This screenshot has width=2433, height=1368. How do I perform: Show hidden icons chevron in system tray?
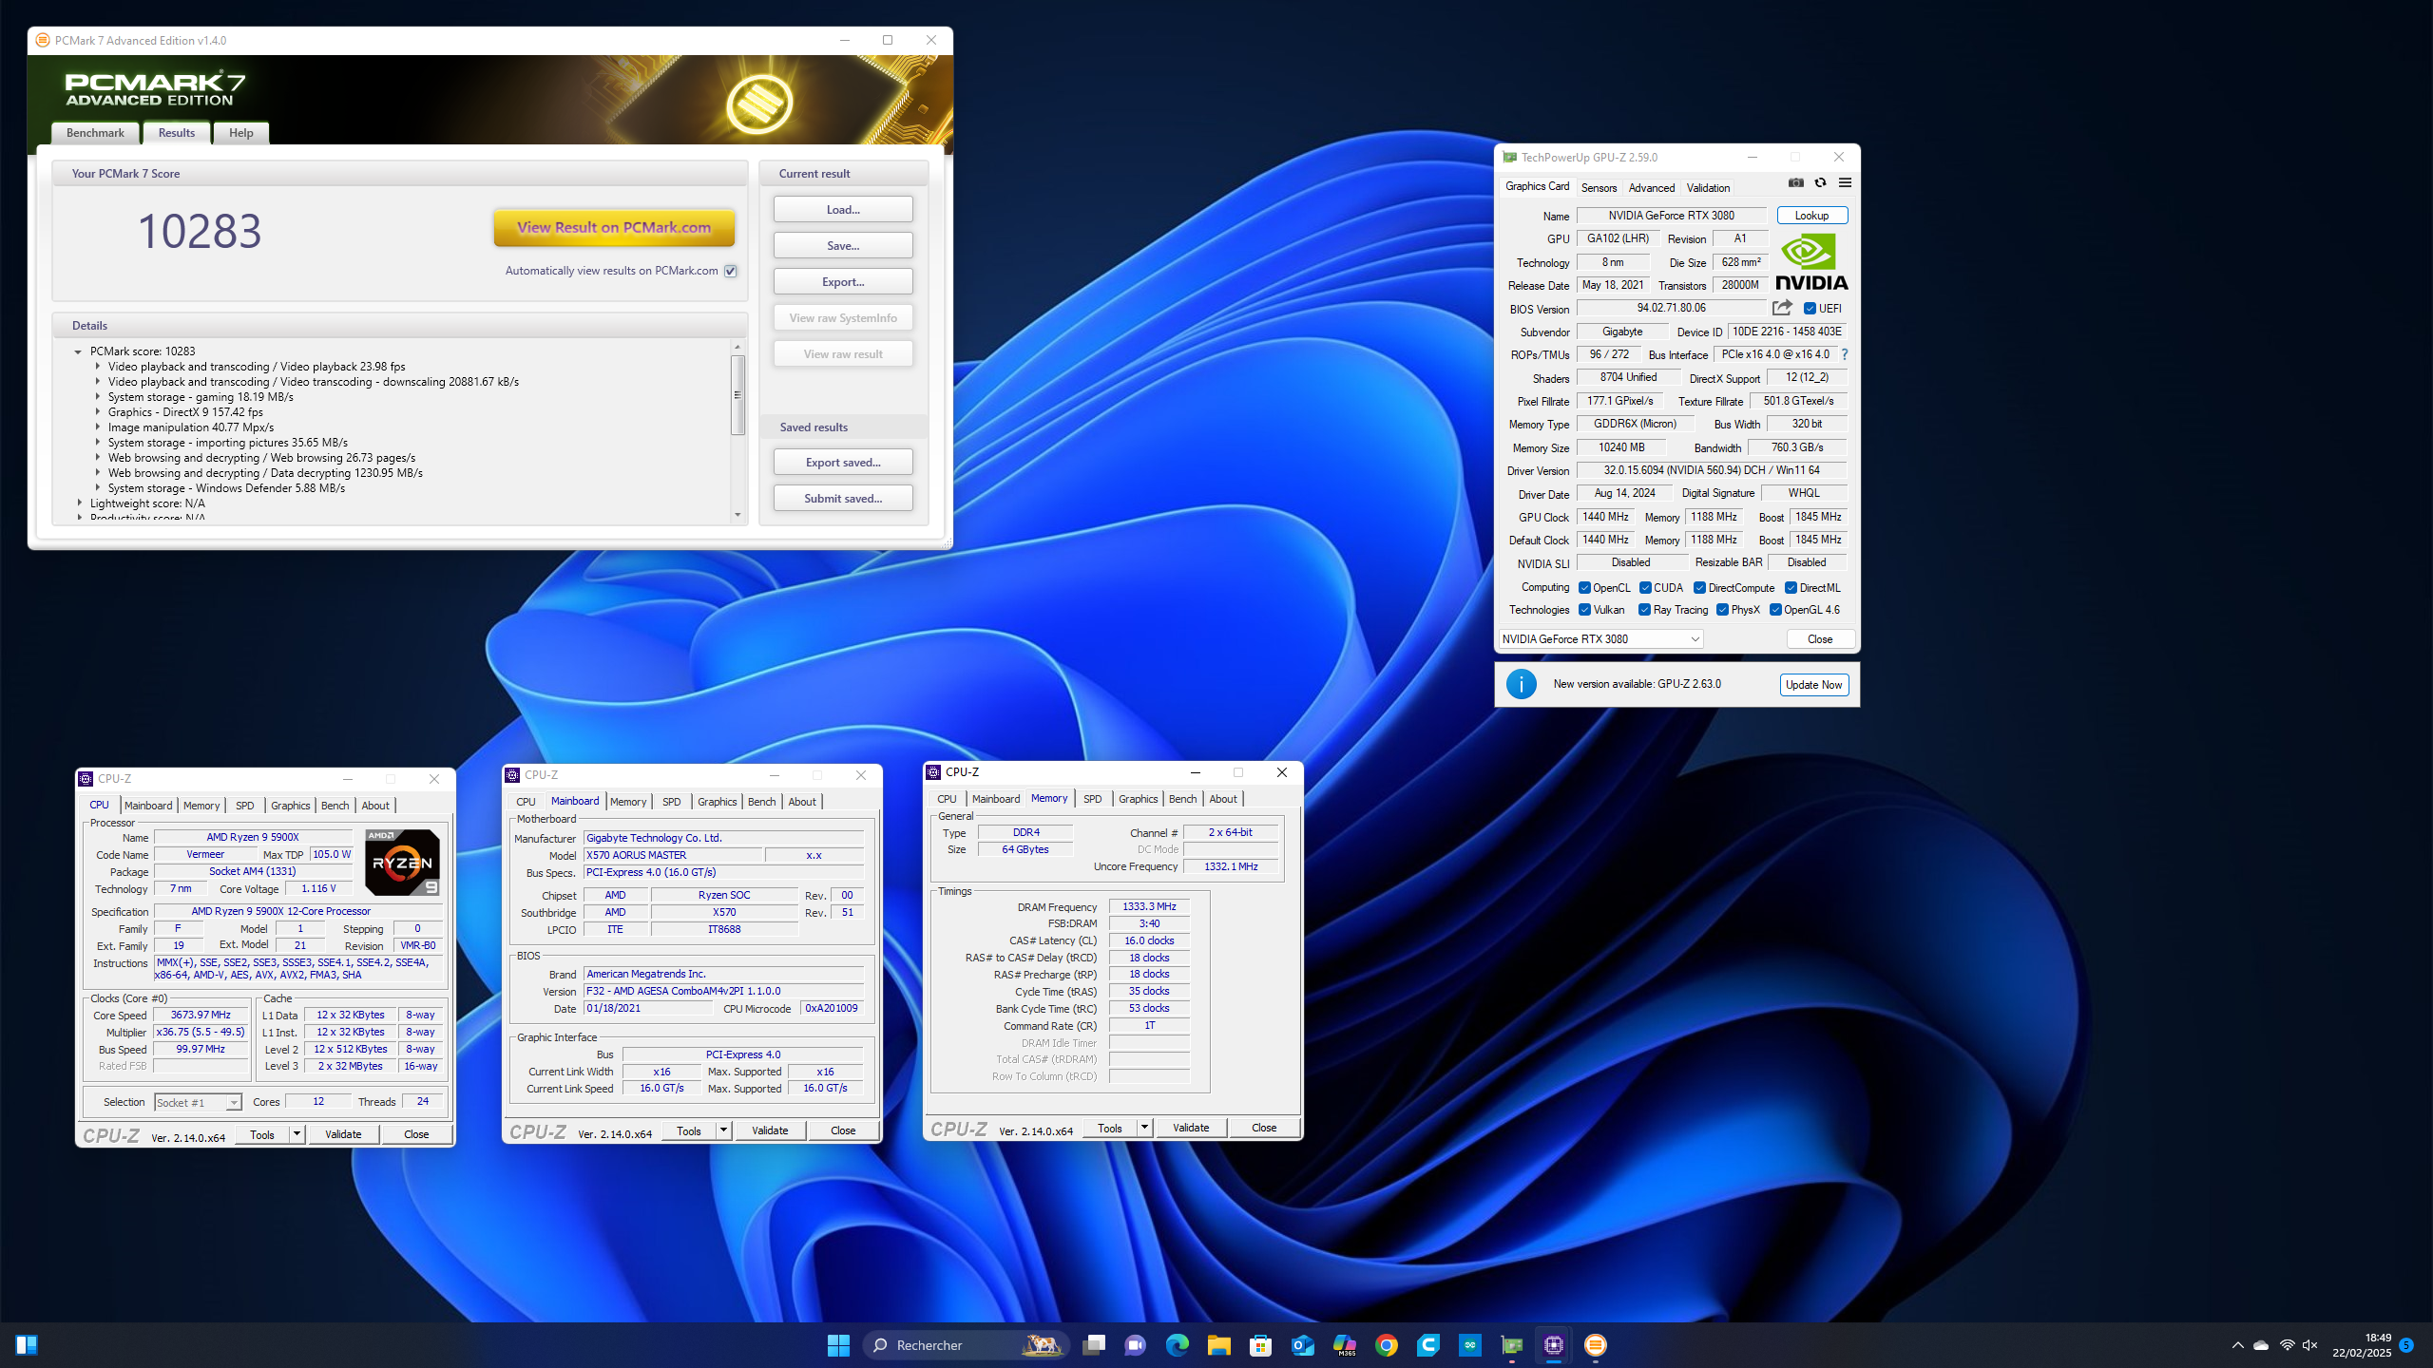(x=2237, y=1345)
